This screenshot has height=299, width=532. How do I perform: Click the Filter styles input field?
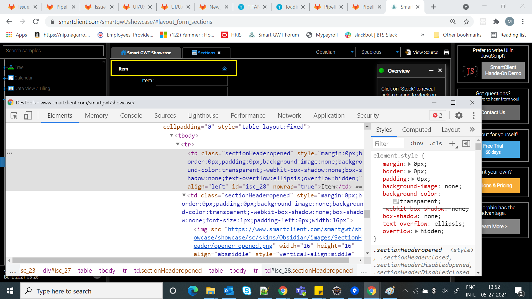click(x=388, y=144)
